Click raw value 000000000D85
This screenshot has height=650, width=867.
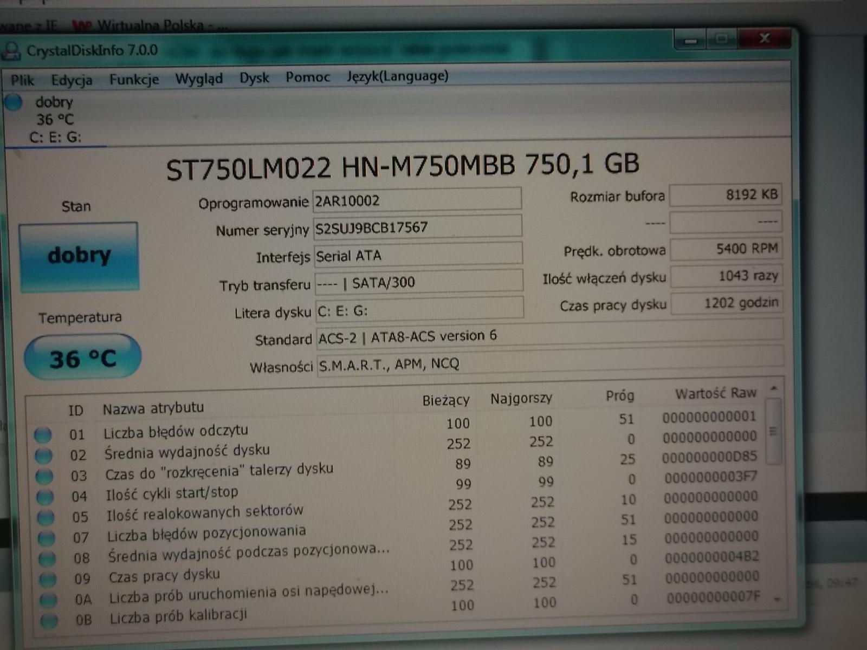(709, 457)
